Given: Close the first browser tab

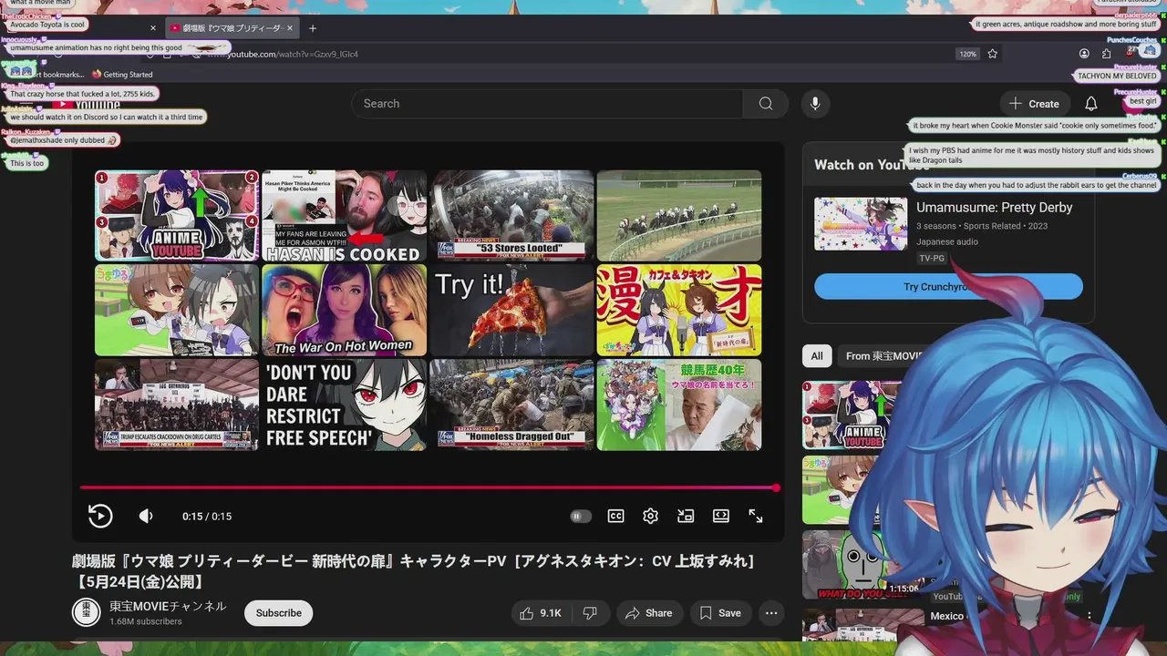Looking at the screenshot, I should (153, 28).
